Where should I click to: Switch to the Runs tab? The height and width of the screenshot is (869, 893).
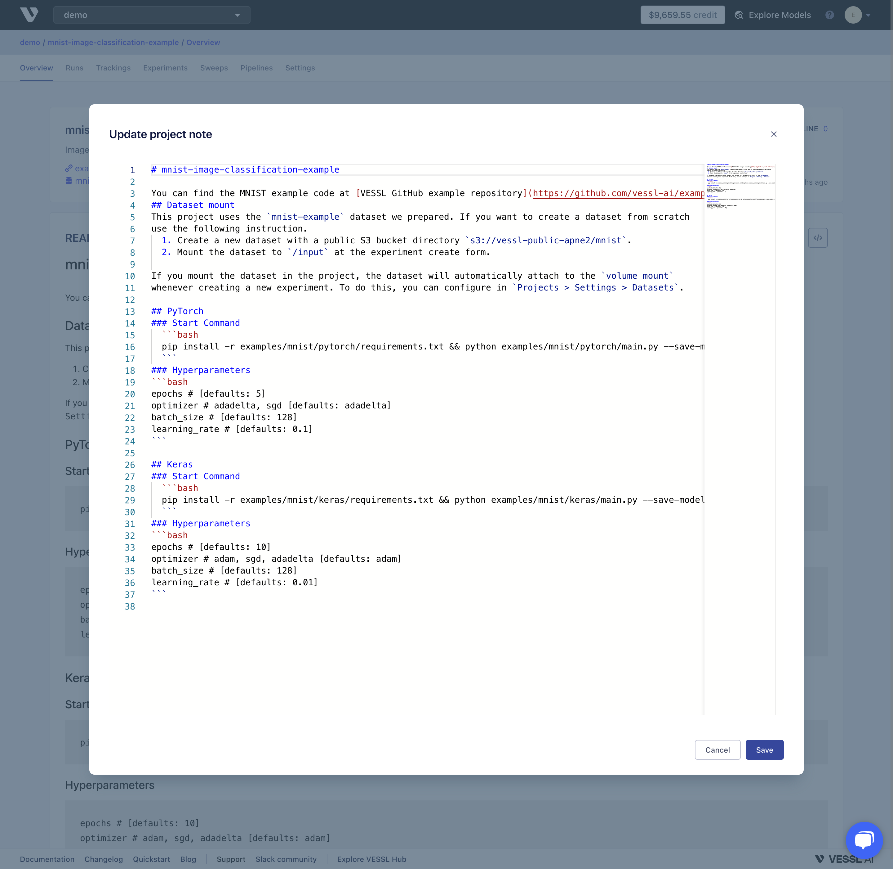(x=74, y=68)
